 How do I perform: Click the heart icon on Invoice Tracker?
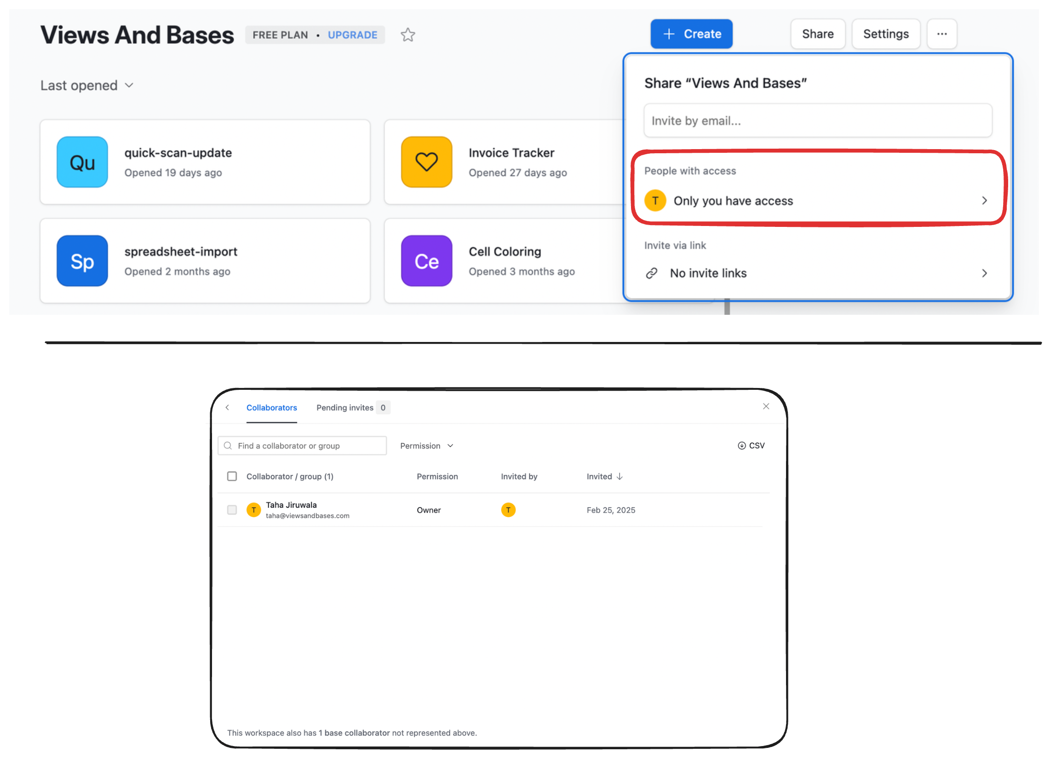426,162
